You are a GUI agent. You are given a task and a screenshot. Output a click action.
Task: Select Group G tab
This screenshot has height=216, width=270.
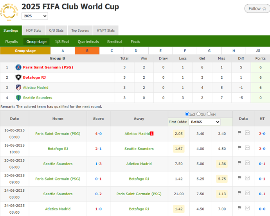[x=209, y=51]
